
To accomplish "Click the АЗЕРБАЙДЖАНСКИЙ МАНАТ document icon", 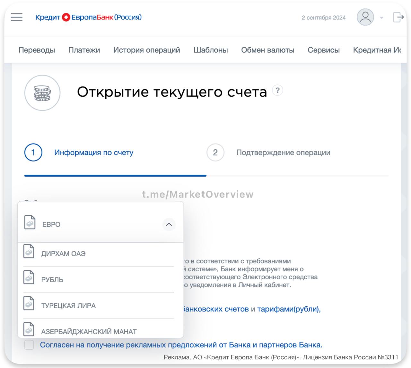I will pyautogui.click(x=29, y=329).
